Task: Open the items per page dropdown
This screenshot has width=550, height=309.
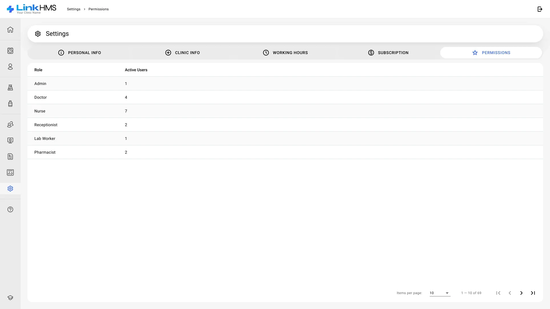Action: [x=440, y=293]
